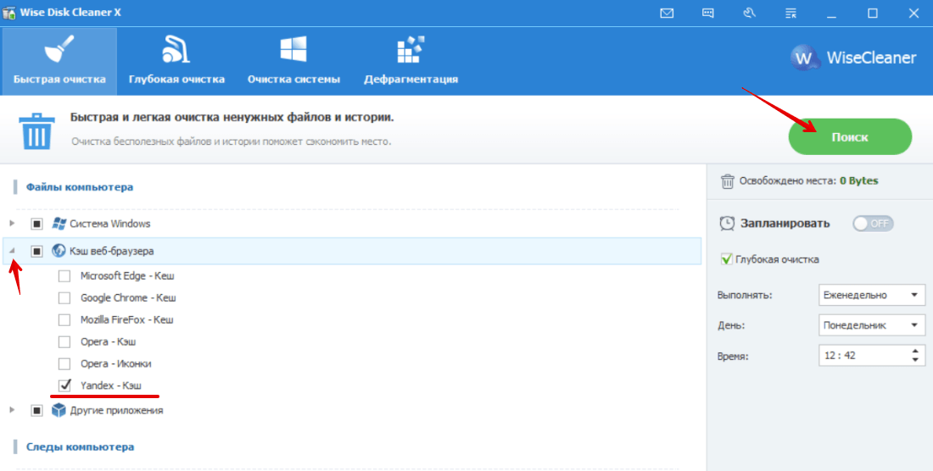Click the trash icon near Освобождено места
The width and height of the screenshot is (933, 471).
pos(727,181)
